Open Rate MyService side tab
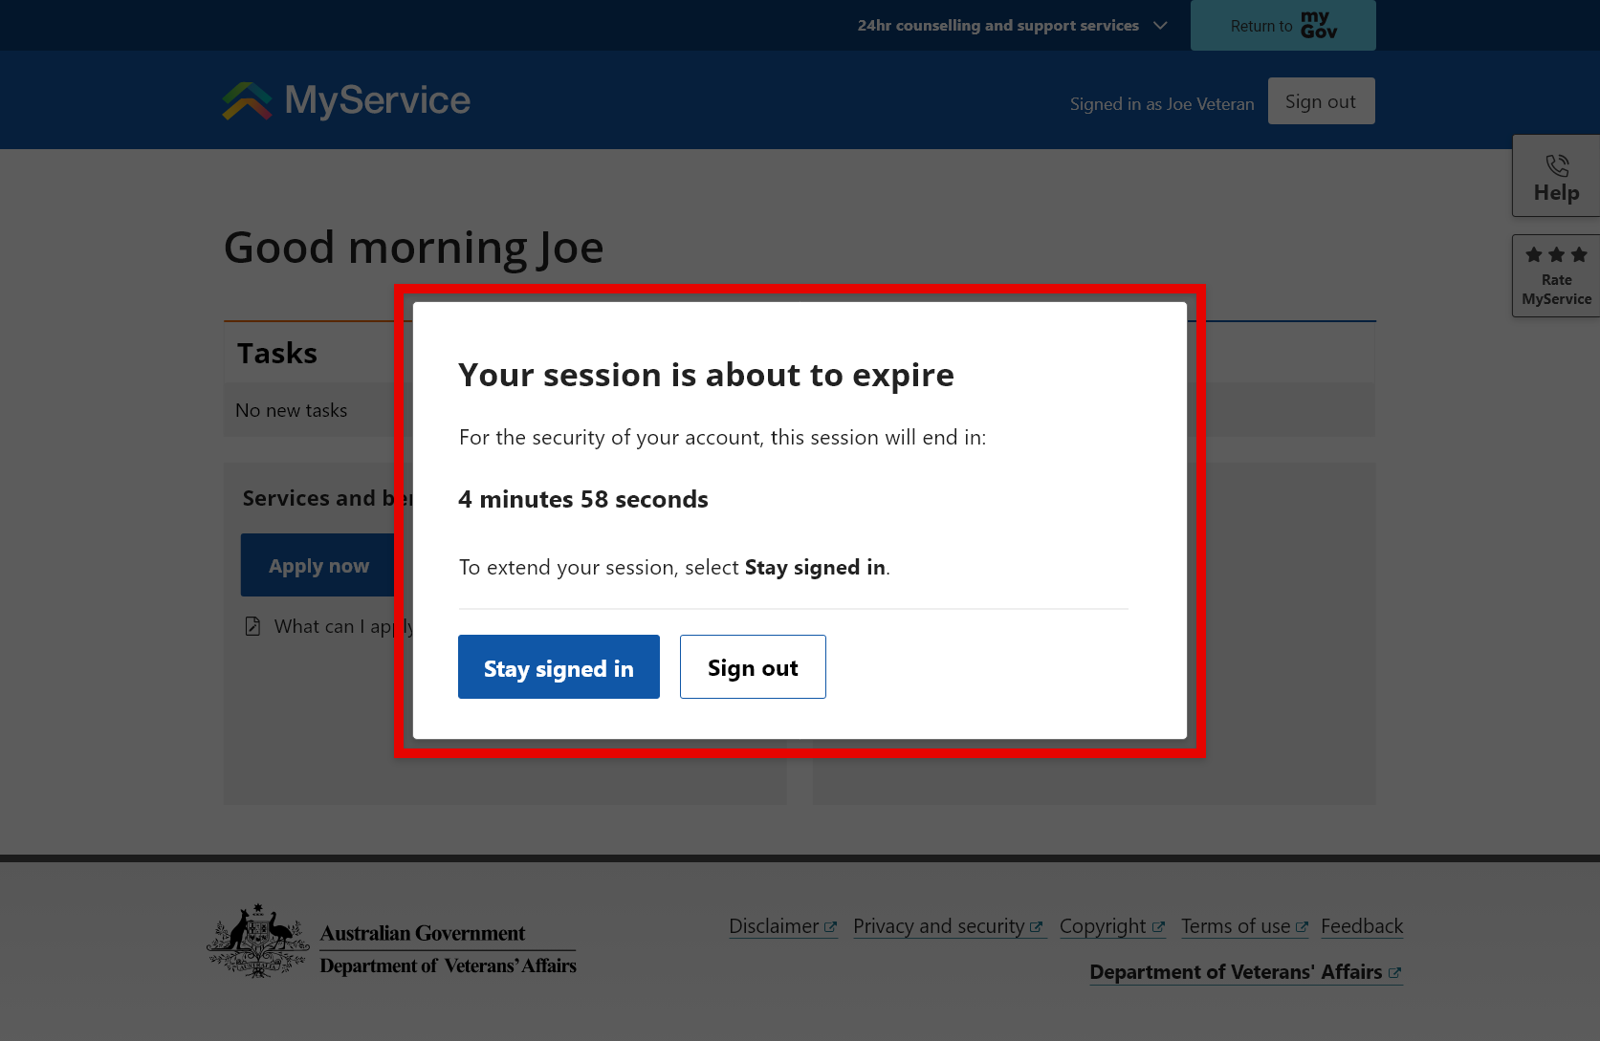 (x=1557, y=276)
